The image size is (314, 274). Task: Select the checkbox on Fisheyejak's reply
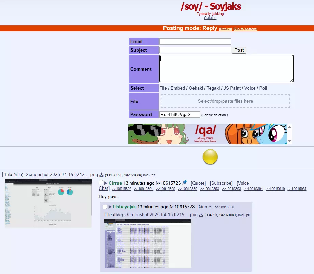pyautogui.click(x=105, y=207)
